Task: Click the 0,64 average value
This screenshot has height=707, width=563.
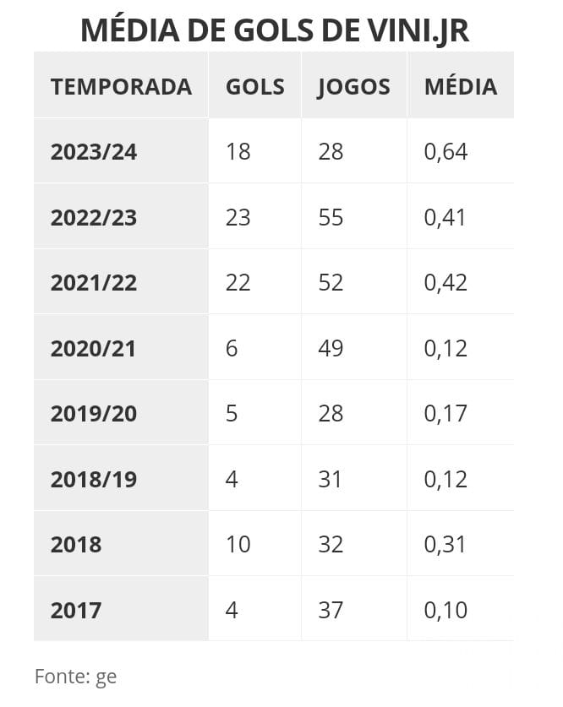Action: [x=445, y=152]
